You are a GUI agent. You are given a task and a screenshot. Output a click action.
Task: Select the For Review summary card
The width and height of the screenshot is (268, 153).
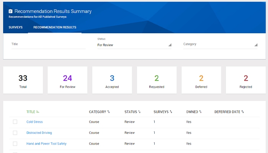pos(67,80)
